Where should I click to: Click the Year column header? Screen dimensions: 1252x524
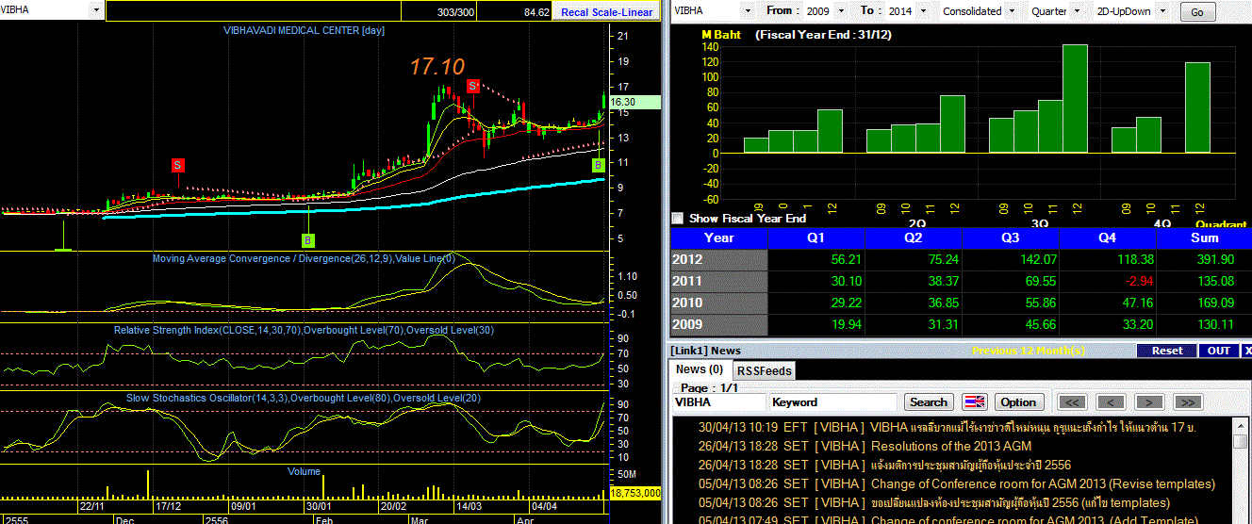click(x=718, y=237)
